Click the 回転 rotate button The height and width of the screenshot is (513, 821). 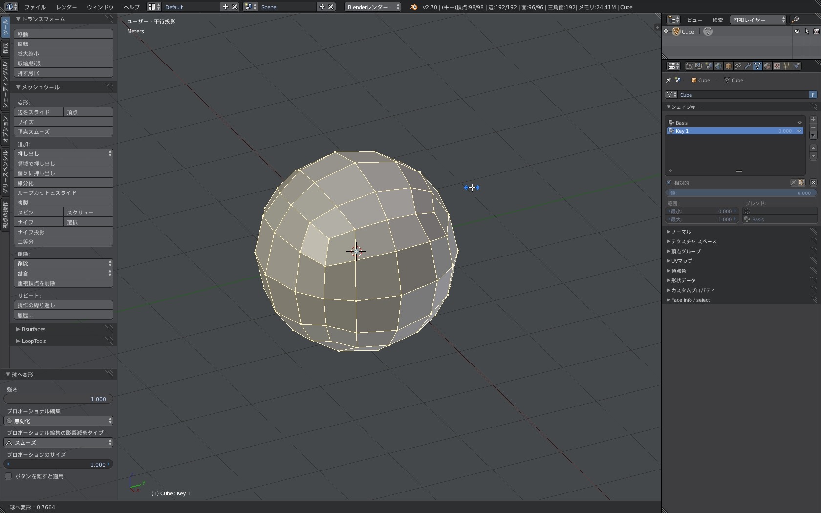(64, 43)
